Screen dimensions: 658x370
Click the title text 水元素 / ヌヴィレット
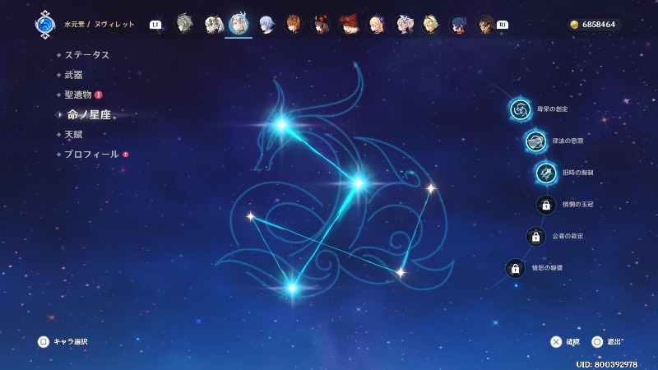coord(100,25)
